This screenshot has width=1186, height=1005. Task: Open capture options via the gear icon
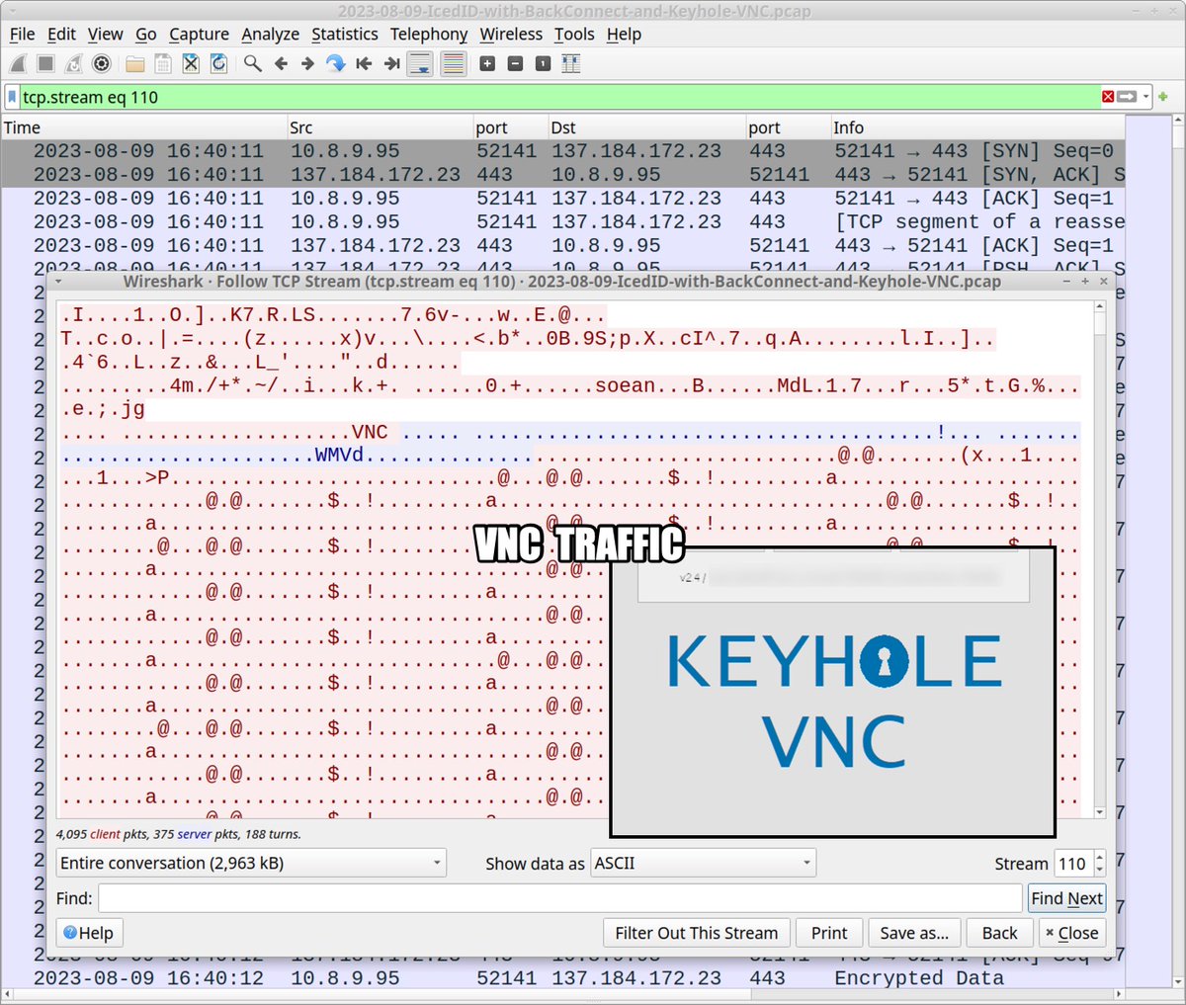101,63
